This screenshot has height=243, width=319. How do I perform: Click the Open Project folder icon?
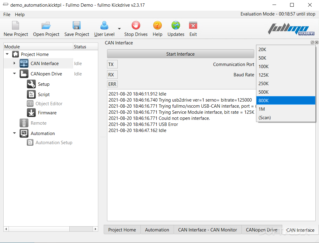coord(46,26)
